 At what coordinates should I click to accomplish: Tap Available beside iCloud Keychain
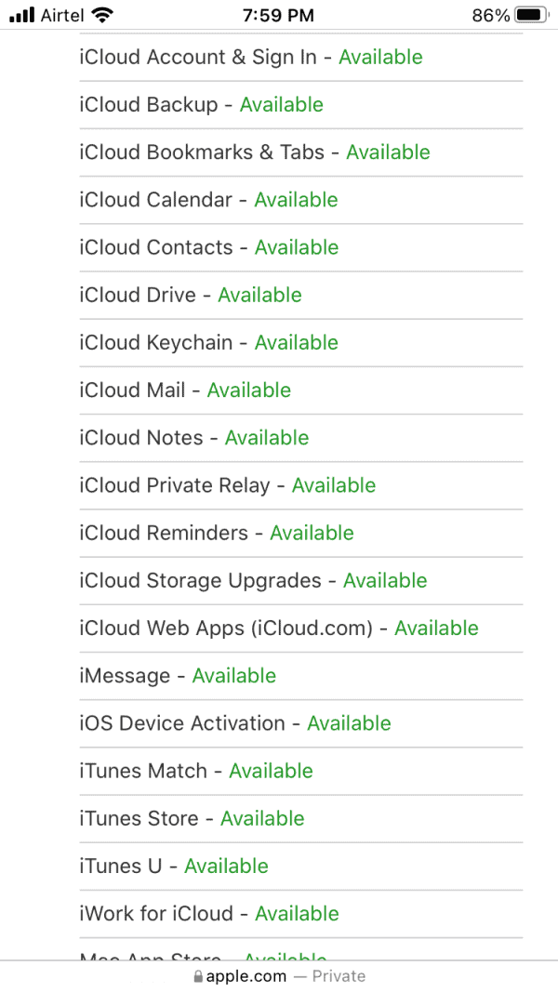(296, 342)
